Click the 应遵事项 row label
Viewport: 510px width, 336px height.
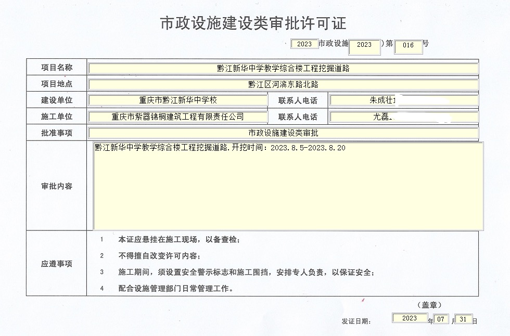[57, 264]
